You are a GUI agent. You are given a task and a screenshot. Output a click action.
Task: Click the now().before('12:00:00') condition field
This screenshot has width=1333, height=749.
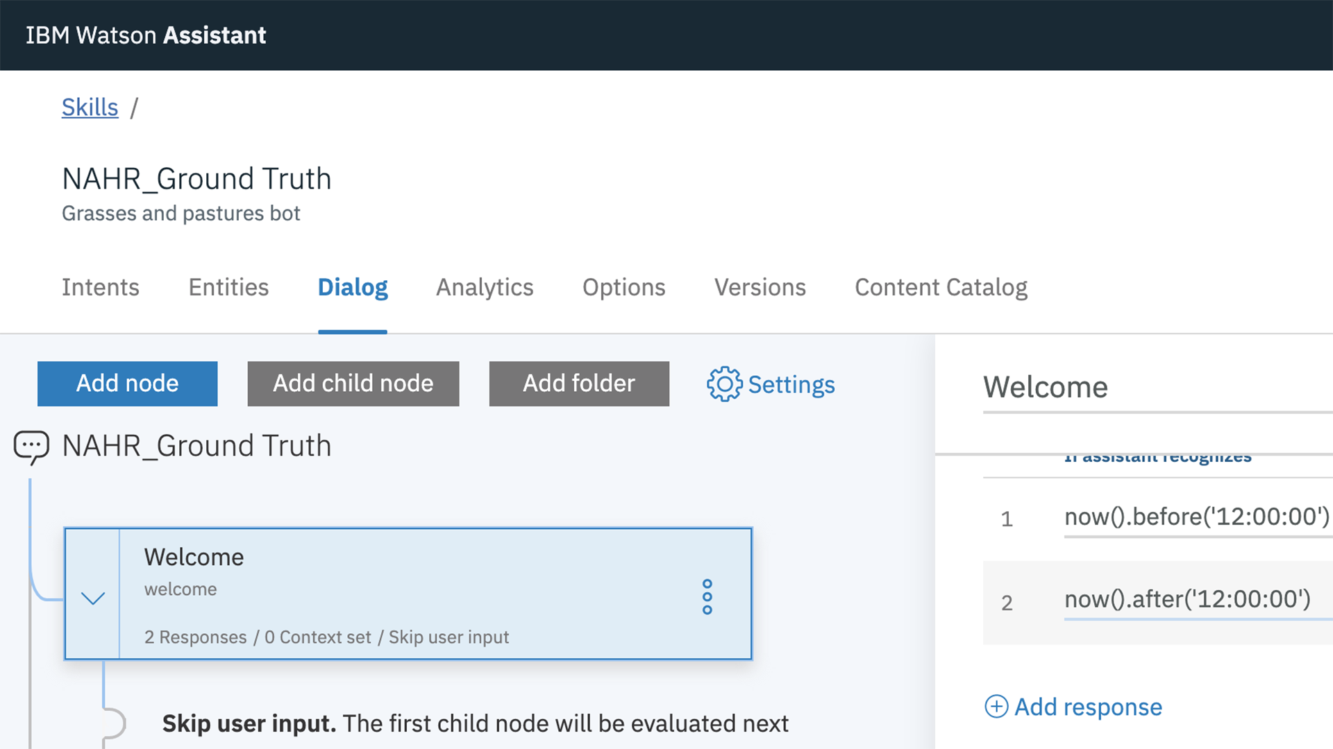1196,517
